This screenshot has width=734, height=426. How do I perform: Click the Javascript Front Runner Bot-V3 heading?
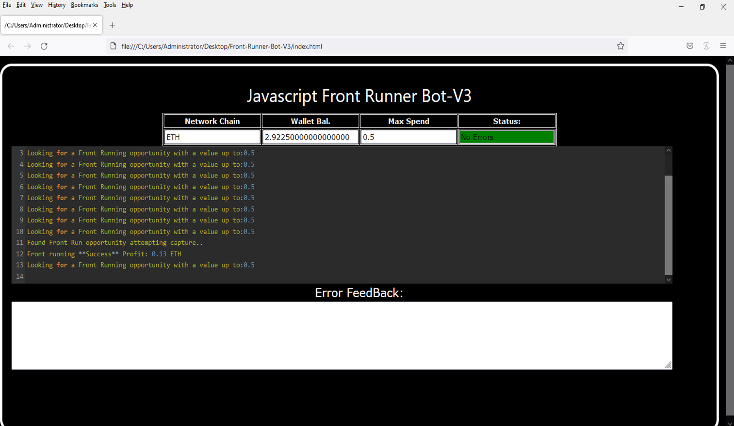click(x=359, y=96)
